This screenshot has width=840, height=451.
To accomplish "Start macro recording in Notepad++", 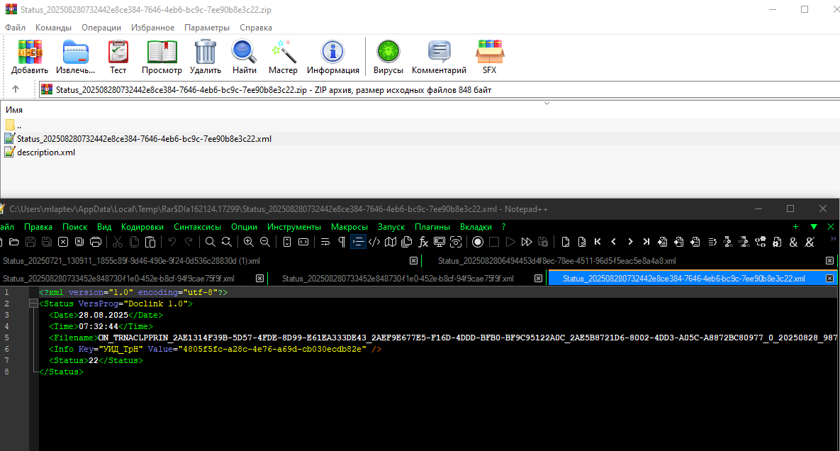I will (x=478, y=242).
